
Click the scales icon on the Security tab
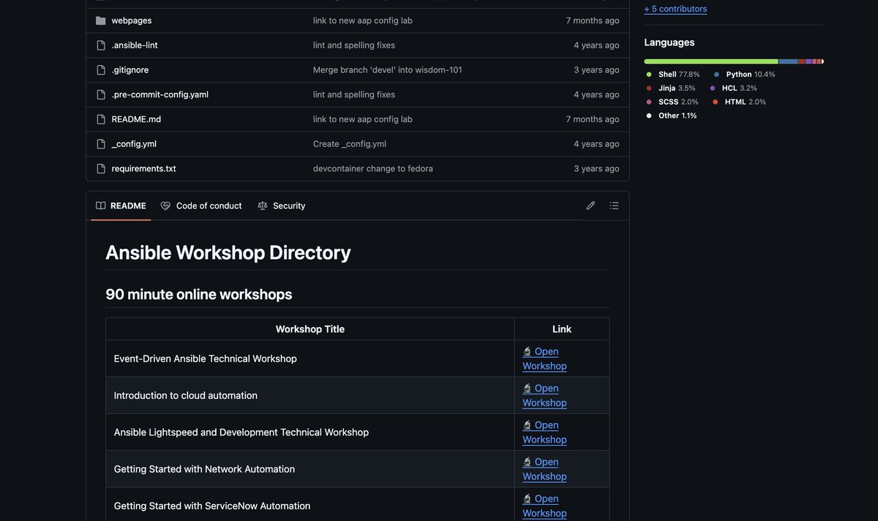[260, 204]
